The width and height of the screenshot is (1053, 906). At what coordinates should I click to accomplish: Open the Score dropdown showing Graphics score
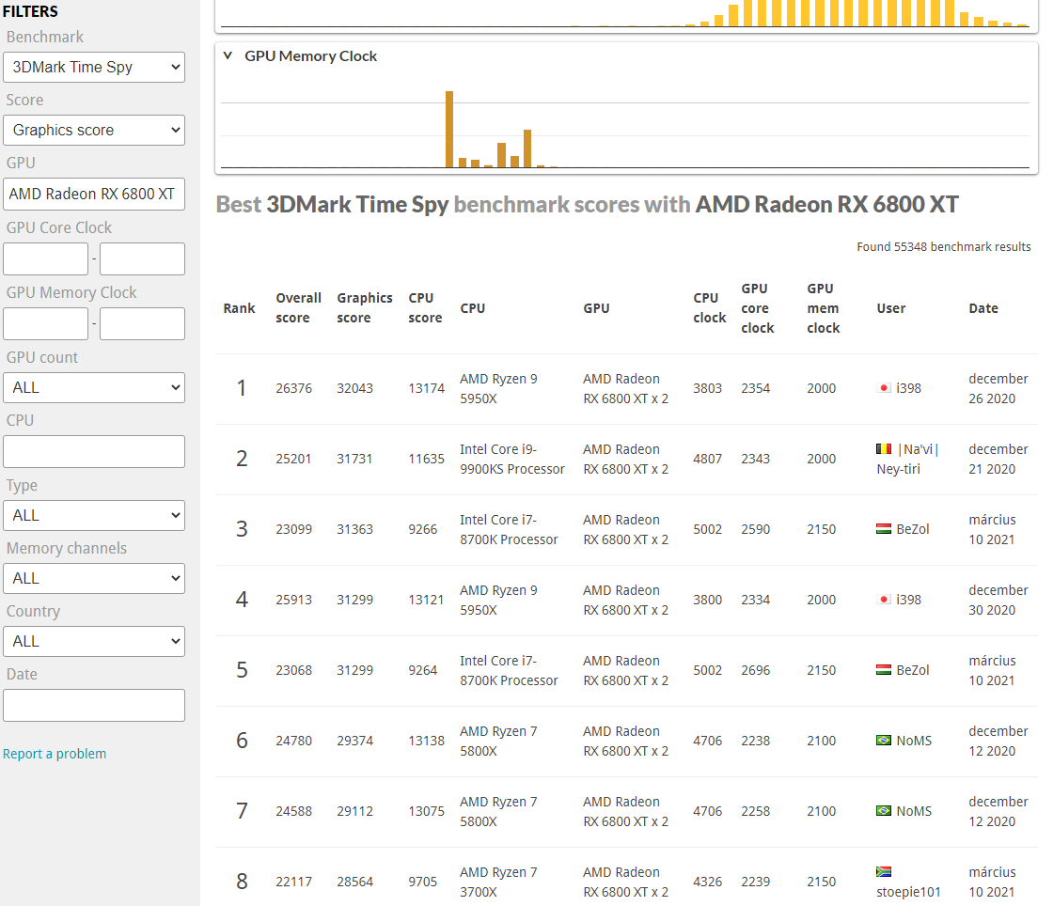(94, 131)
